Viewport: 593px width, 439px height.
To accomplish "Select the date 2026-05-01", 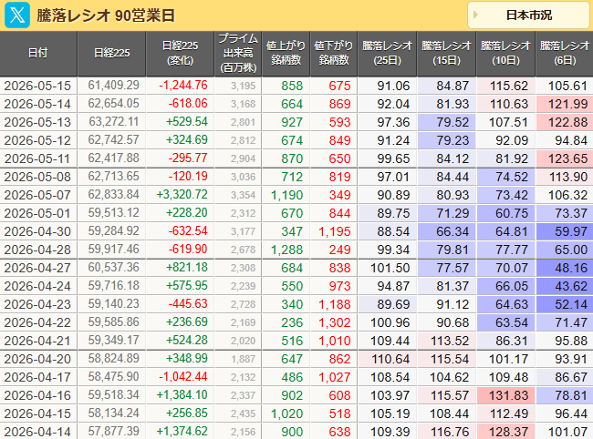I will point(37,213).
